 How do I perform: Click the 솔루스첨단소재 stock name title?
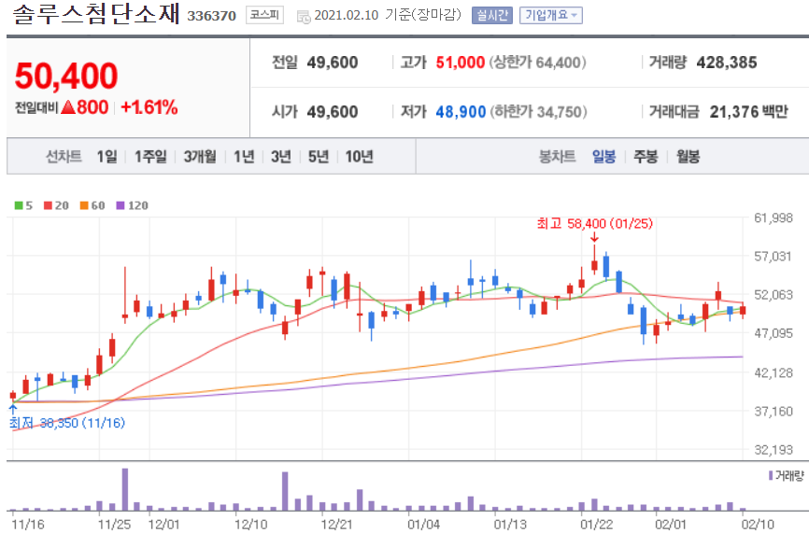(96, 14)
